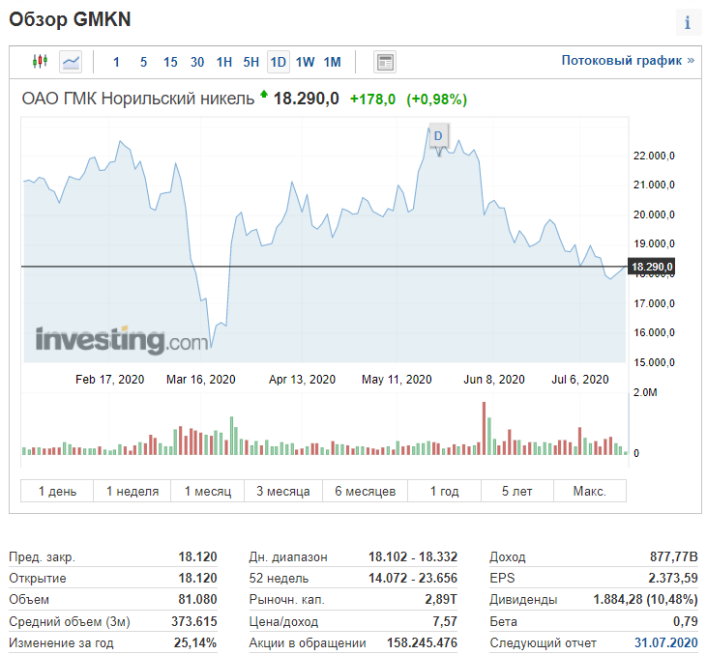Viewport: 707px width, 655px height.
Task: Switch to candlestick chart type
Action: click(40, 61)
